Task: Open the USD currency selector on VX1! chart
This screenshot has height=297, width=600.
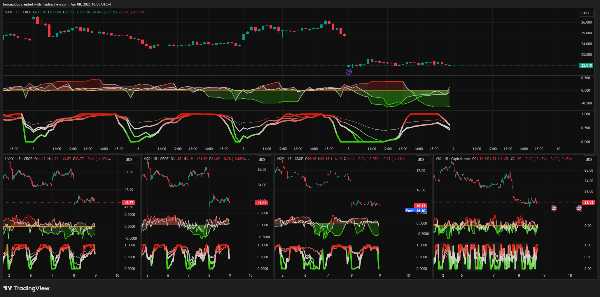Action: (x=585, y=13)
